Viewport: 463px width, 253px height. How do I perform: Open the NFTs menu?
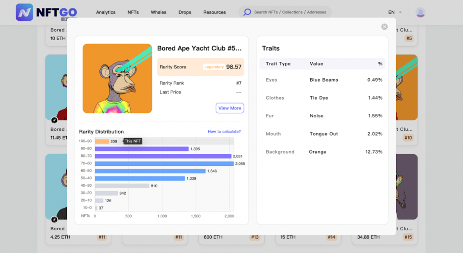[x=133, y=12]
